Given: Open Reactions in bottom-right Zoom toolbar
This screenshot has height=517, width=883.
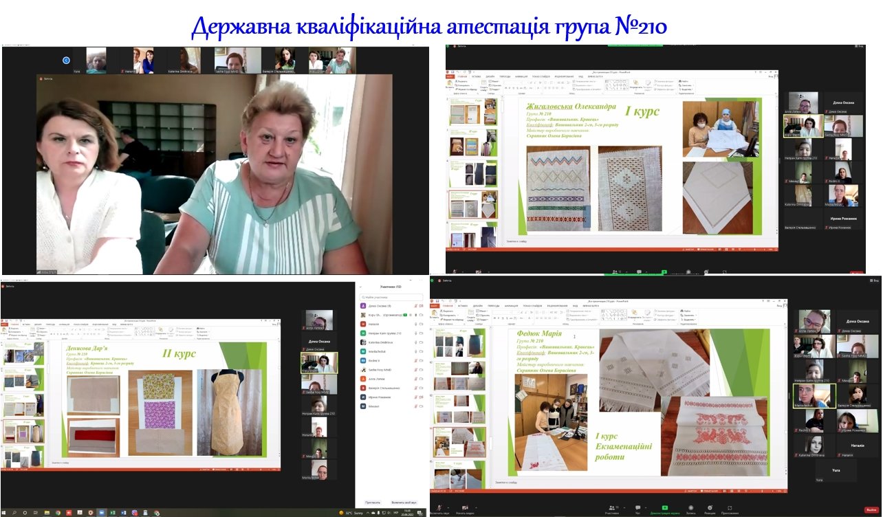Looking at the screenshot, I should coord(710,509).
